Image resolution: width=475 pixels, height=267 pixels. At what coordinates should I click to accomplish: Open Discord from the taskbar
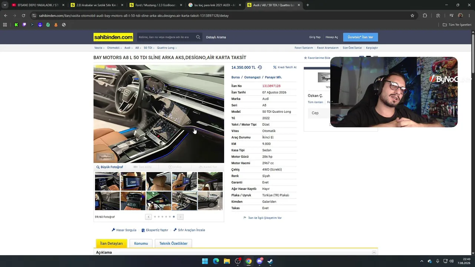pos(259,261)
